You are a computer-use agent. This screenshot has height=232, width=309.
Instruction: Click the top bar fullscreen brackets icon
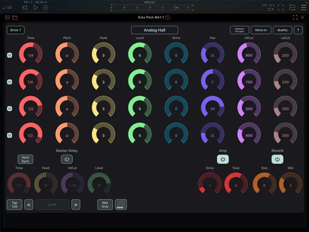coord(281,8)
